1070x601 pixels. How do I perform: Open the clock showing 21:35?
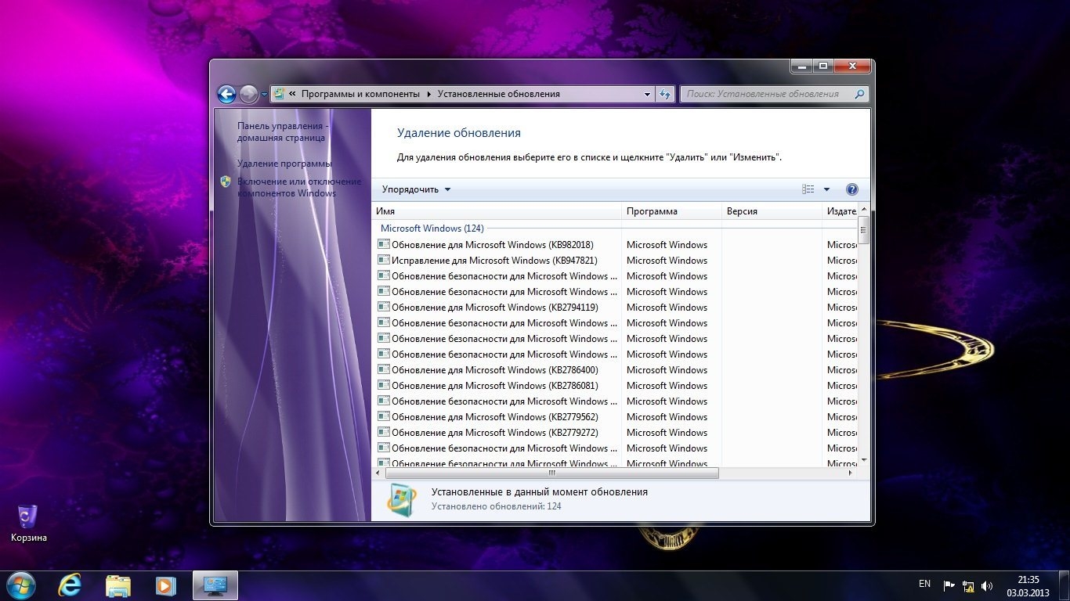point(1028,585)
